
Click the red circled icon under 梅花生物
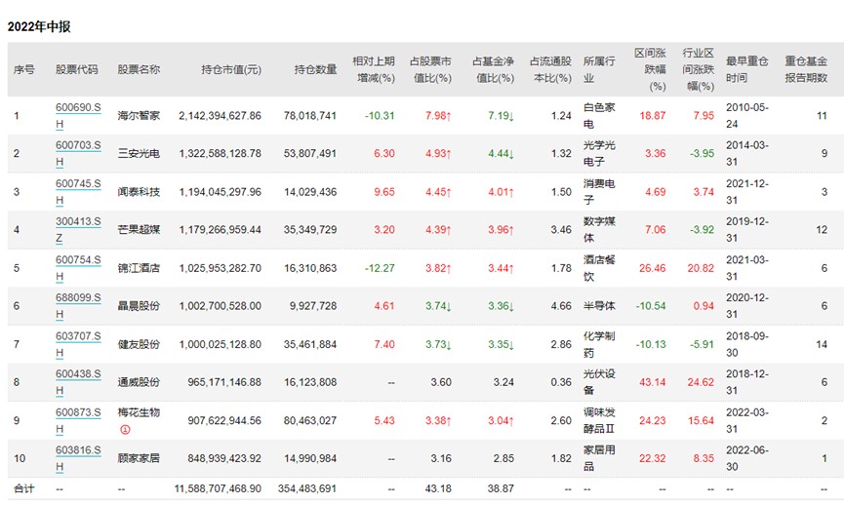pos(124,428)
